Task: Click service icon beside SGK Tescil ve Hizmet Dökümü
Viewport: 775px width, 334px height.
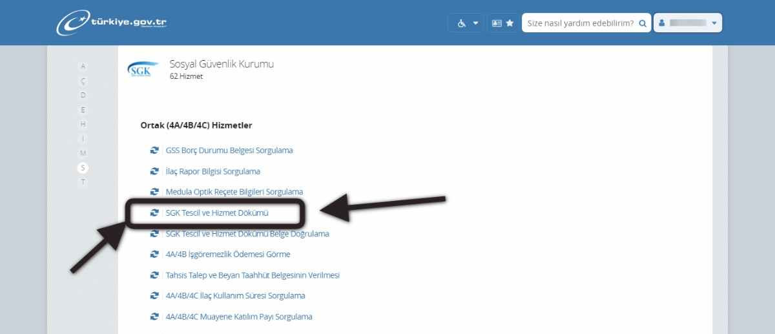Action: (154, 213)
